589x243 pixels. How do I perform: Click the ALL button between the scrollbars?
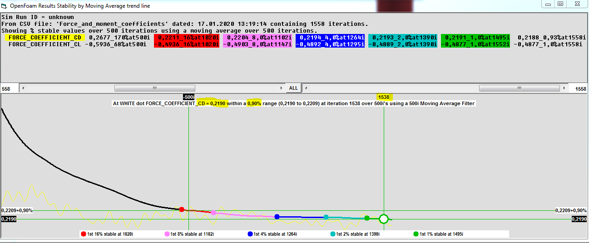click(x=293, y=88)
